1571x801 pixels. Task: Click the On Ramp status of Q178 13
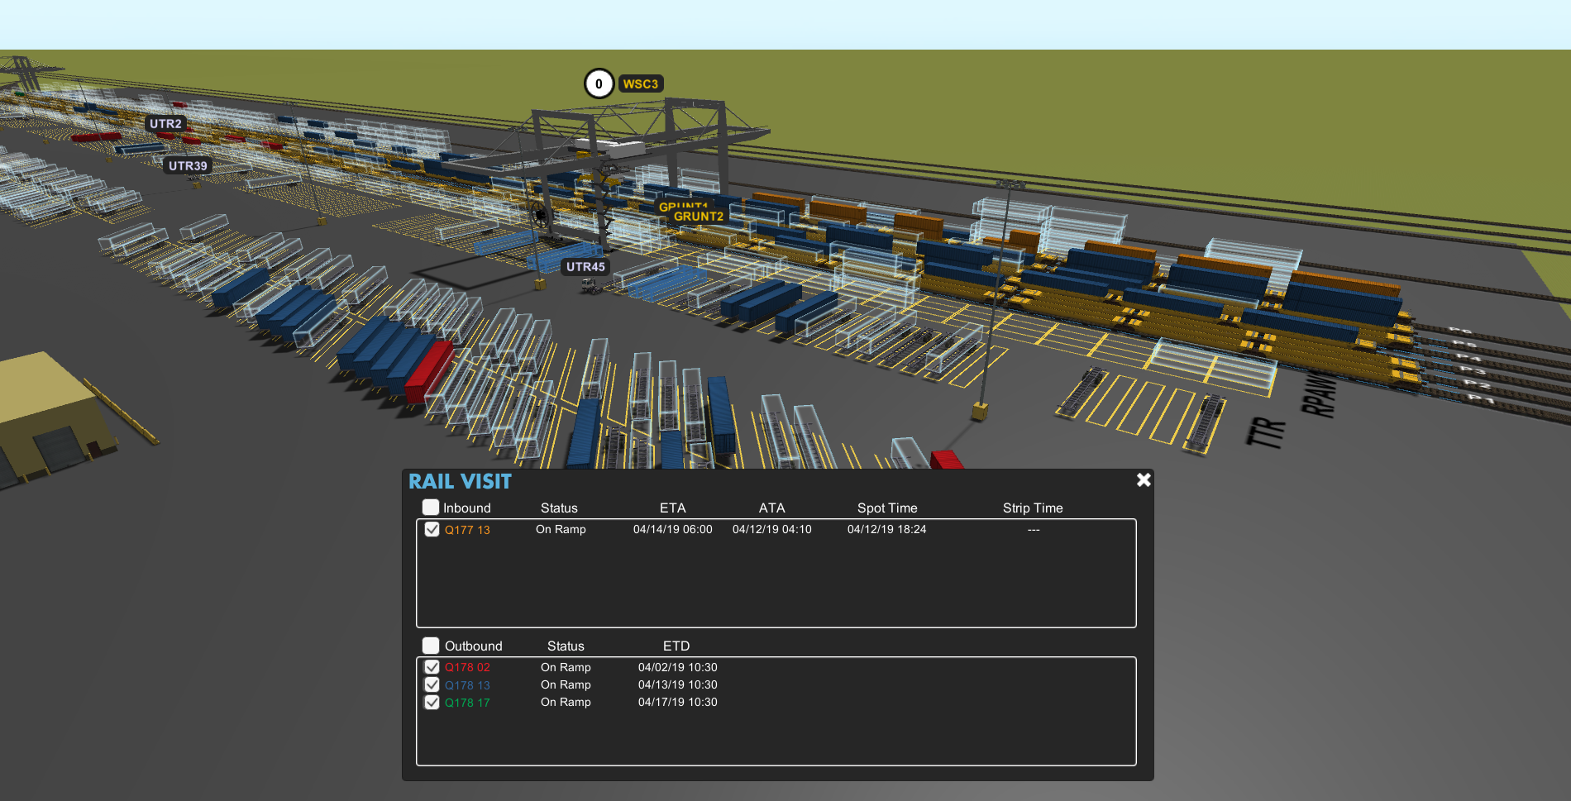pos(566,684)
